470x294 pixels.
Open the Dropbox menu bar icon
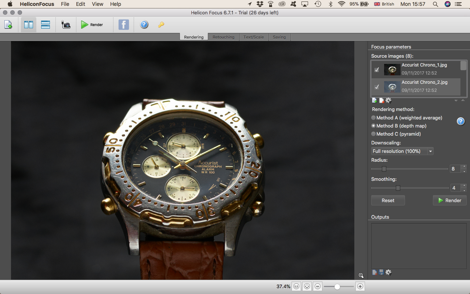(x=260, y=4)
